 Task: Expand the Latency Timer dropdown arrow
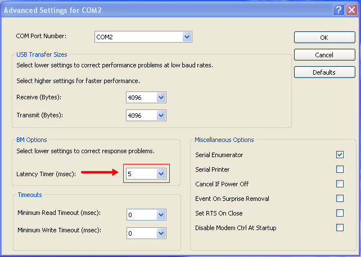tap(161, 175)
